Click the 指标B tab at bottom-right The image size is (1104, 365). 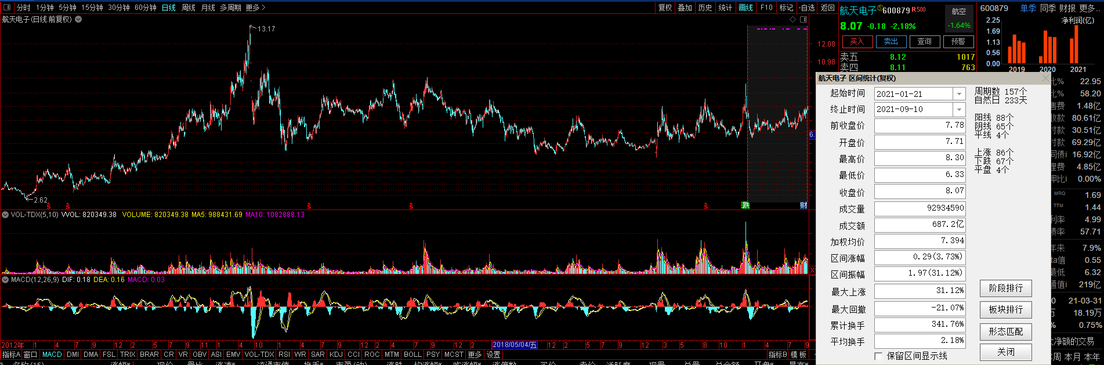pyautogui.click(x=777, y=355)
